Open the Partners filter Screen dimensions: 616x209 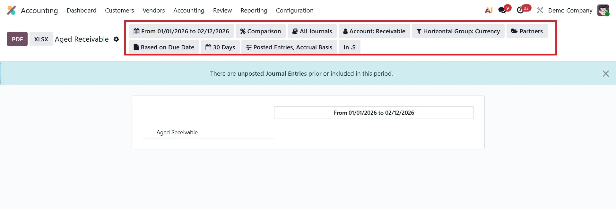pos(527,31)
